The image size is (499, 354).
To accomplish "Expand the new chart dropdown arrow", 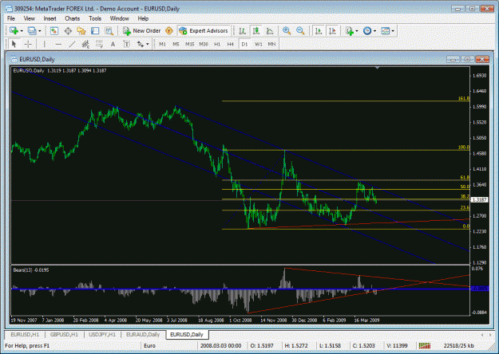I will point(22,31).
